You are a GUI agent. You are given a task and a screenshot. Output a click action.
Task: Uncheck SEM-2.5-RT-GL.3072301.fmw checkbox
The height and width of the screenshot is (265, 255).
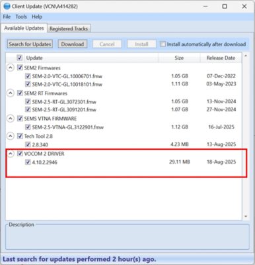coord(28,101)
